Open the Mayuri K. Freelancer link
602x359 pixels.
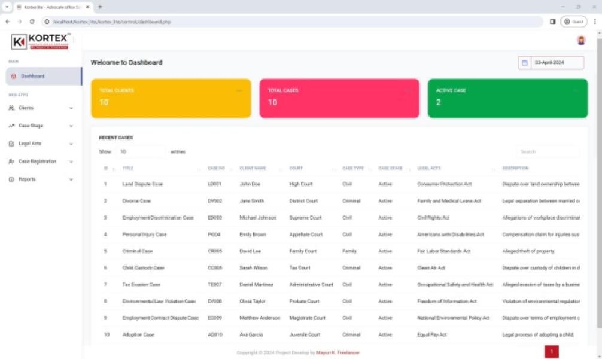[x=338, y=351]
